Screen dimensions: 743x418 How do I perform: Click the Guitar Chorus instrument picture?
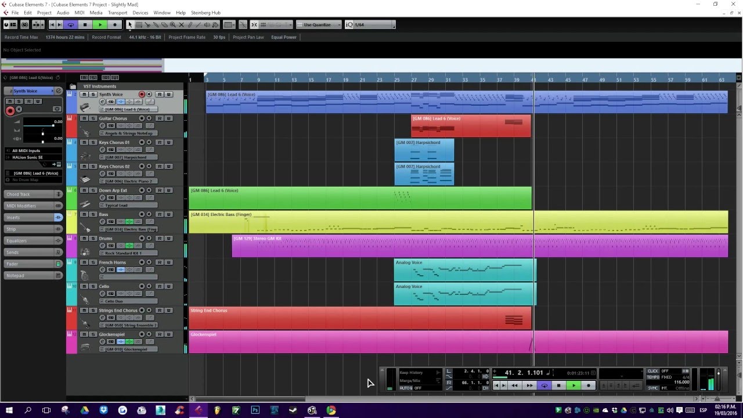[85, 131]
